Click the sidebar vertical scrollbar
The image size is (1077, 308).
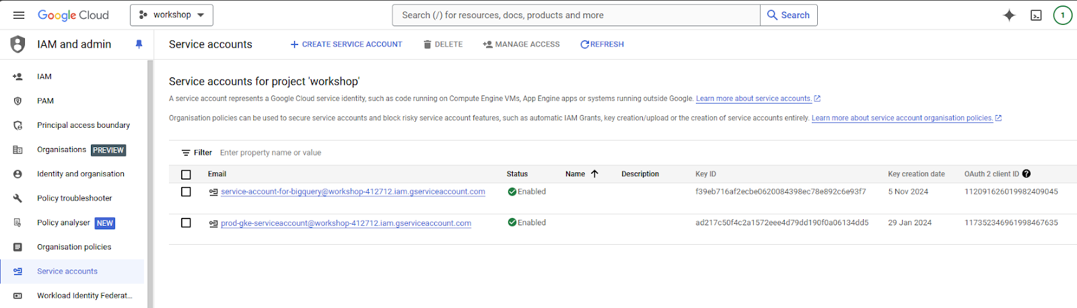pyautogui.click(x=150, y=184)
